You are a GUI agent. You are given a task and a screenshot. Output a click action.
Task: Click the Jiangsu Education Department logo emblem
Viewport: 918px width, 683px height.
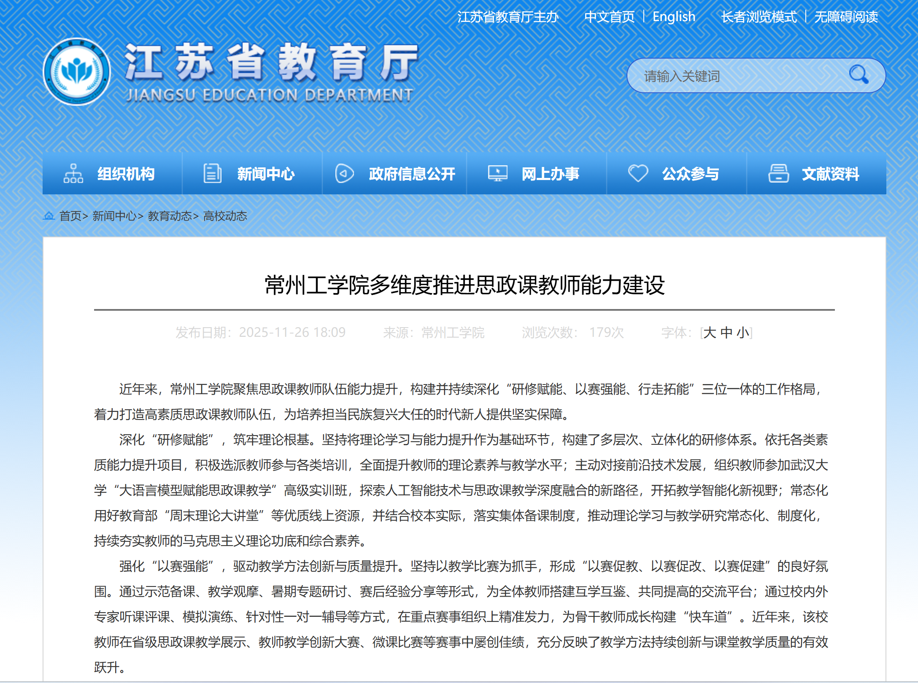tap(77, 72)
